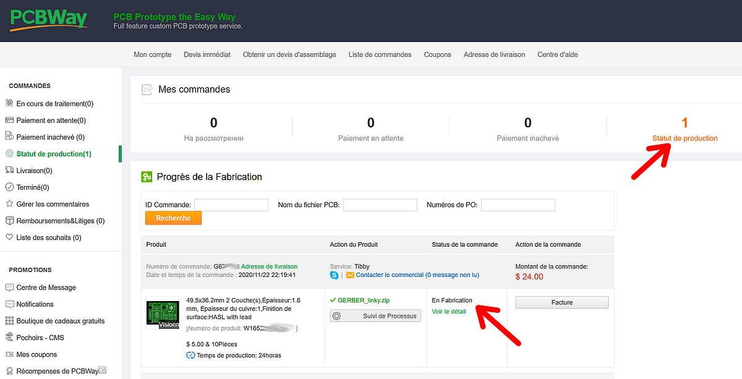Open the Récompenses de PCBWay medal icon

(x=9, y=370)
